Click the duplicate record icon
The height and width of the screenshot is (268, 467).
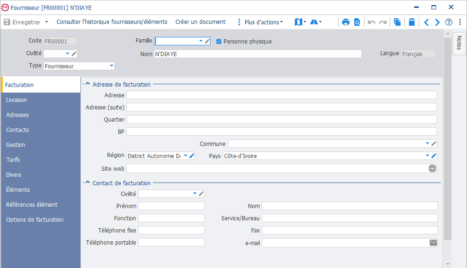click(397, 22)
